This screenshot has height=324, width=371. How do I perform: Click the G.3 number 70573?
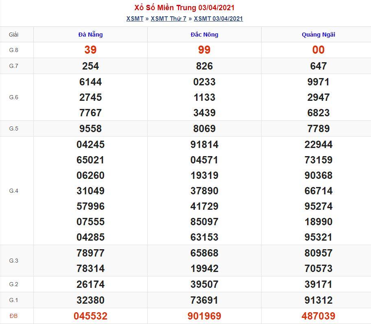pyautogui.click(x=319, y=268)
